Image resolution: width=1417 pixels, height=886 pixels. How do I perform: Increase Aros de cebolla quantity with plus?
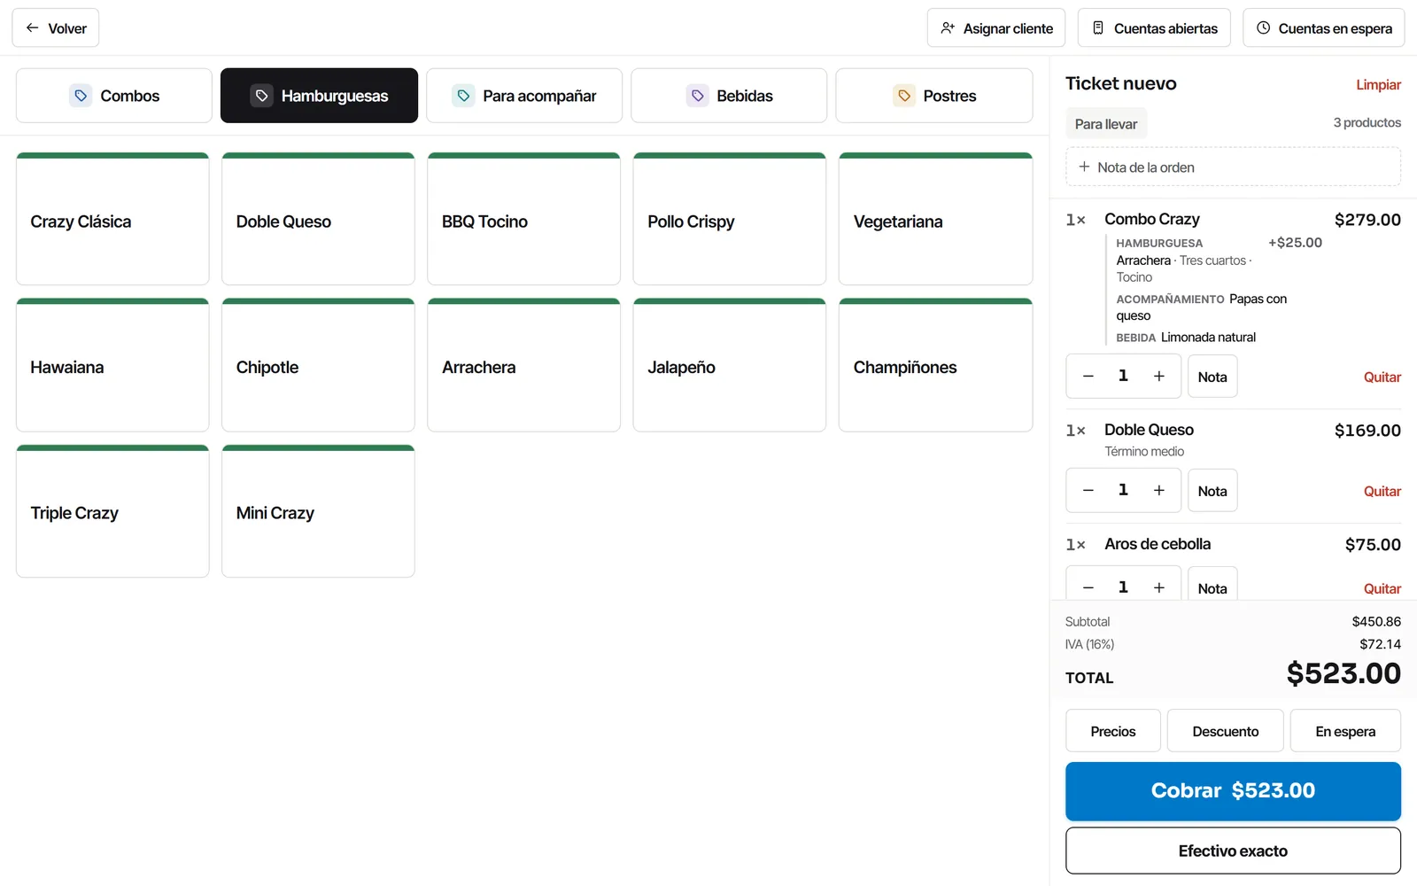(x=1158, y=587)
